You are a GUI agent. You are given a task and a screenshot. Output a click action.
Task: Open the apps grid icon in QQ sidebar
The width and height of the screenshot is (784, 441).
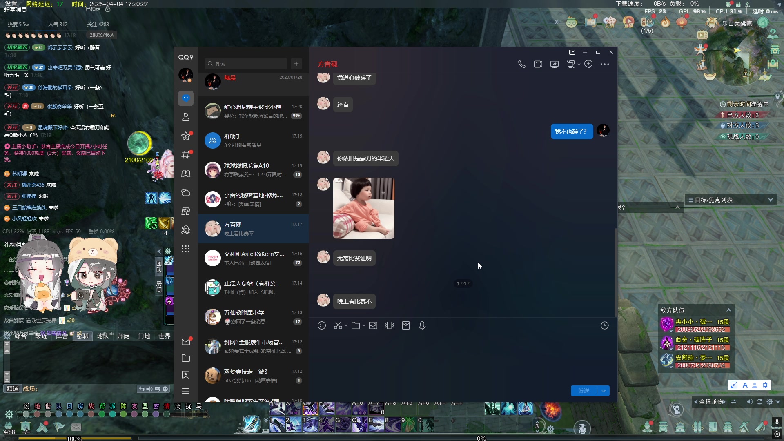[186, 249]
